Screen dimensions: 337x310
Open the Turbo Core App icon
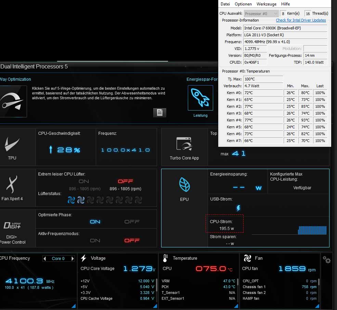click(x=184, y=144)
